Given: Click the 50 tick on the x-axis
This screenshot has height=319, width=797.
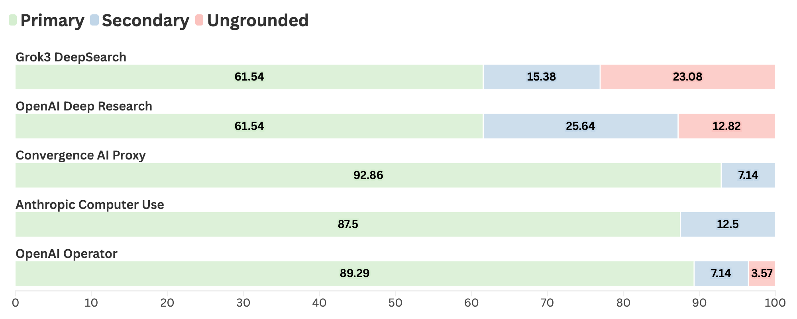Looking at the screenshot, I should pos(395,303).
